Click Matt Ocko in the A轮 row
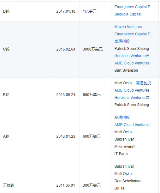 coord(123,132)
